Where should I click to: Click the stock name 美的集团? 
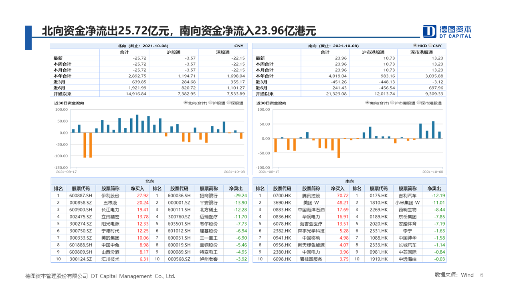(110, 238)
